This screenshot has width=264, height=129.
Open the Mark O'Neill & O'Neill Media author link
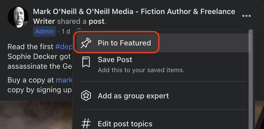(134, 12)
